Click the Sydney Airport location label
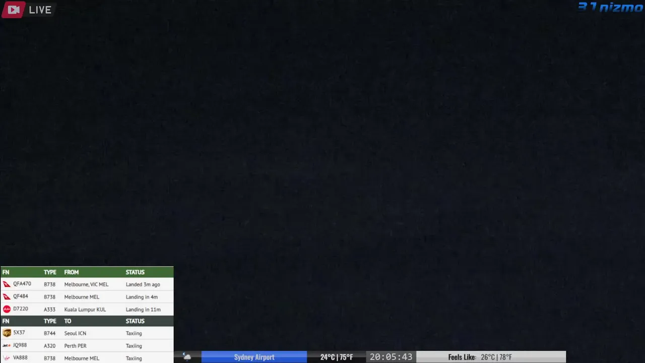The image size is (645, 363). 254,357
